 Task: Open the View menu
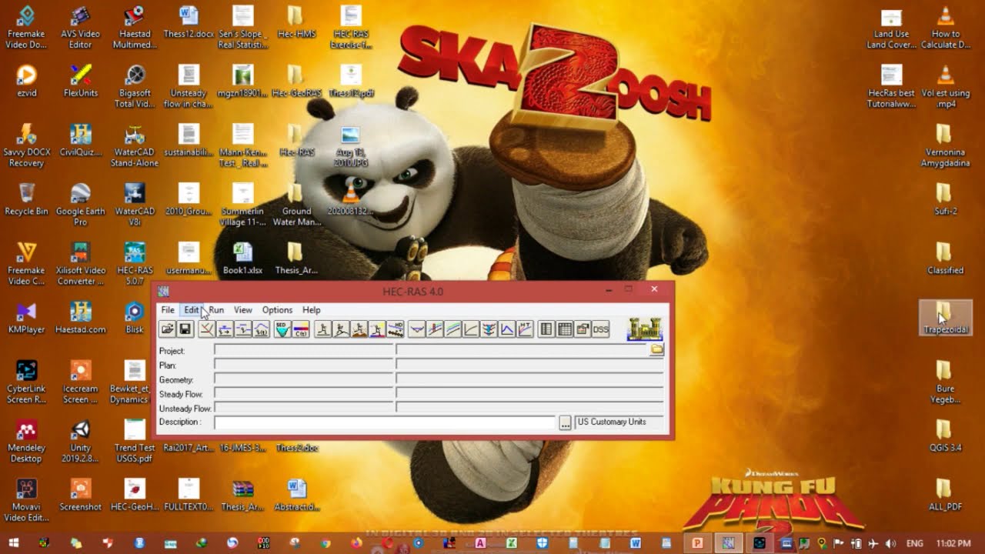pyautogui.click(x=243, y=310)
